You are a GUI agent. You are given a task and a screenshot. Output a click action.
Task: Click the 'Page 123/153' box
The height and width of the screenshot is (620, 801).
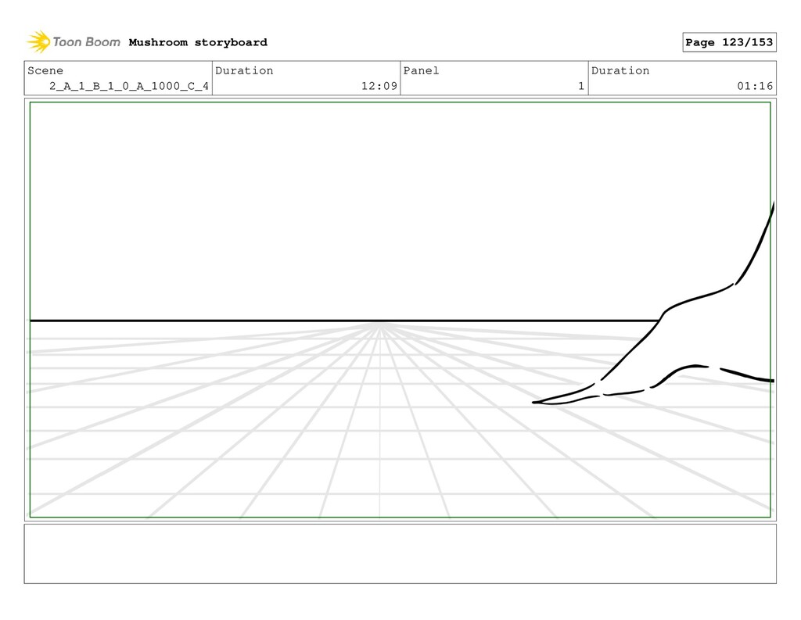tap(730, 42)
